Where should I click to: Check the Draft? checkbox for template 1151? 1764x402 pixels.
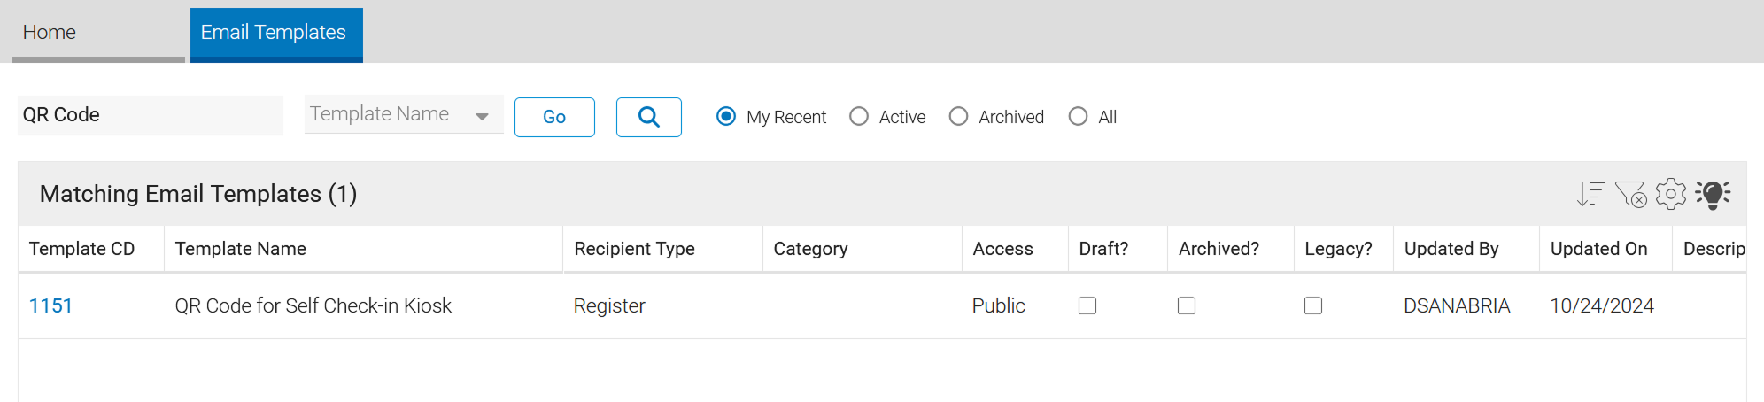[1087, 305]
